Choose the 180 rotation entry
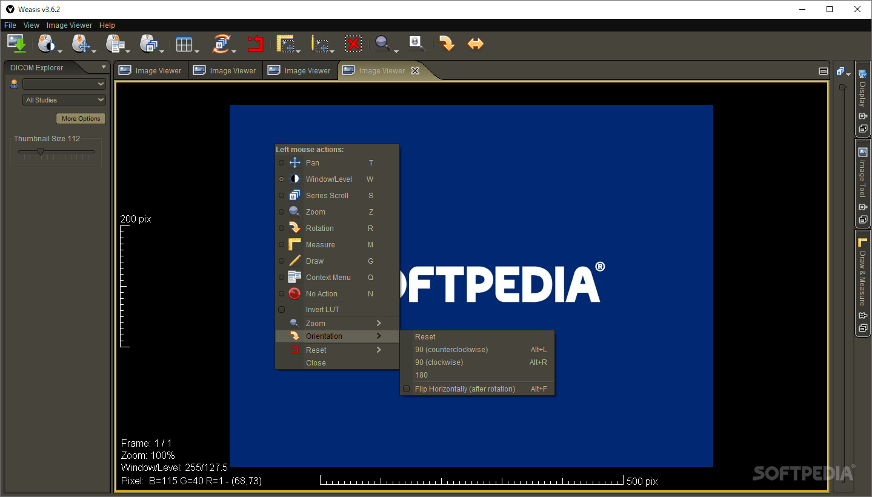Screen dimensions: 872x497 tap(478, 375)
